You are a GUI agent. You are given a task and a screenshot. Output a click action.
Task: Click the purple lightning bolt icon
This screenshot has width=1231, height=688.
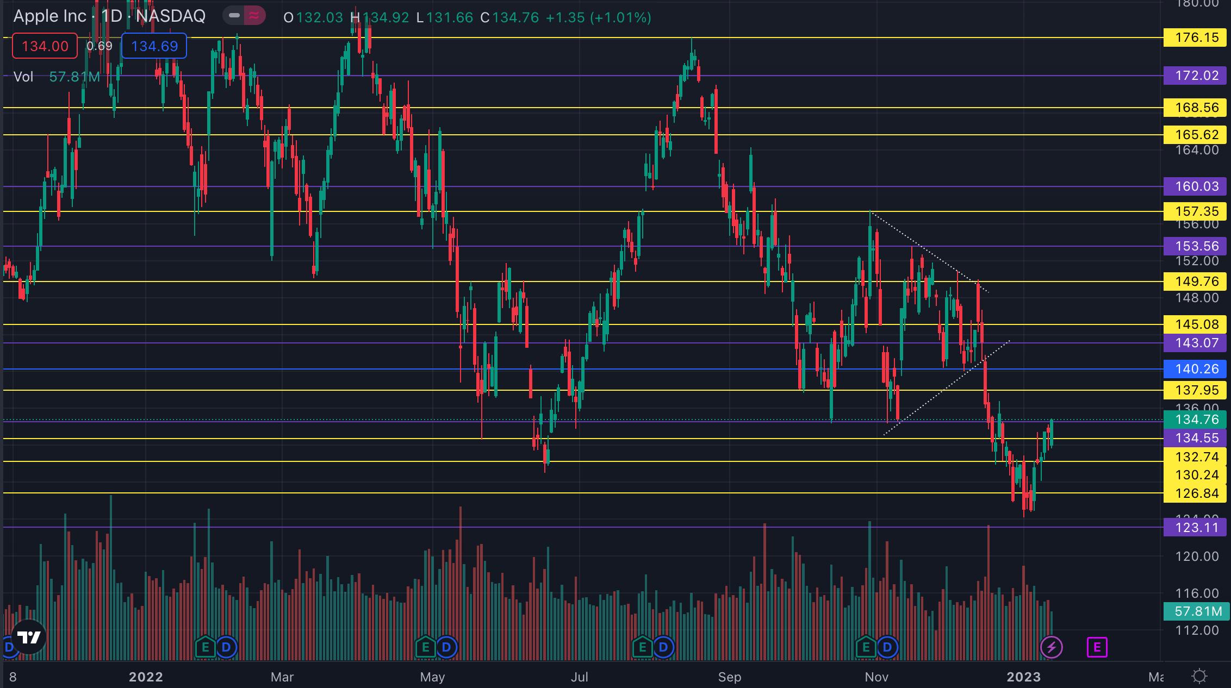pyautogui.click(x=1051, y=647)
